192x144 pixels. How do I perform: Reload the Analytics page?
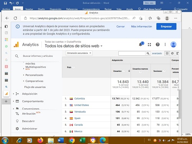[15, 18]
